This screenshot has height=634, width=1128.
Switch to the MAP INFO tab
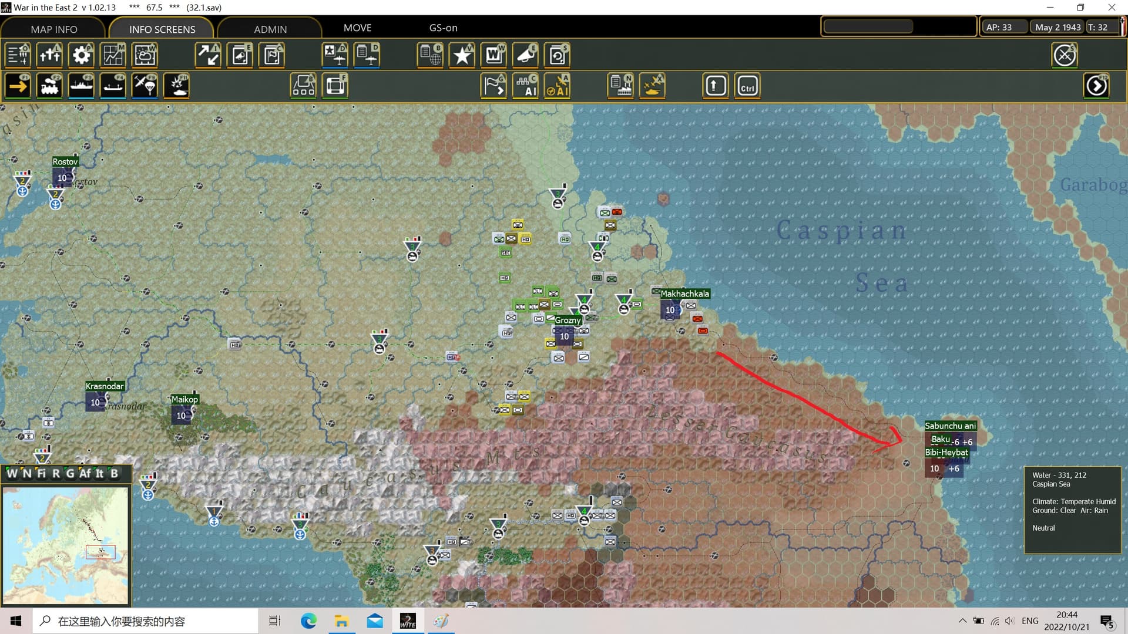point(53,29)
